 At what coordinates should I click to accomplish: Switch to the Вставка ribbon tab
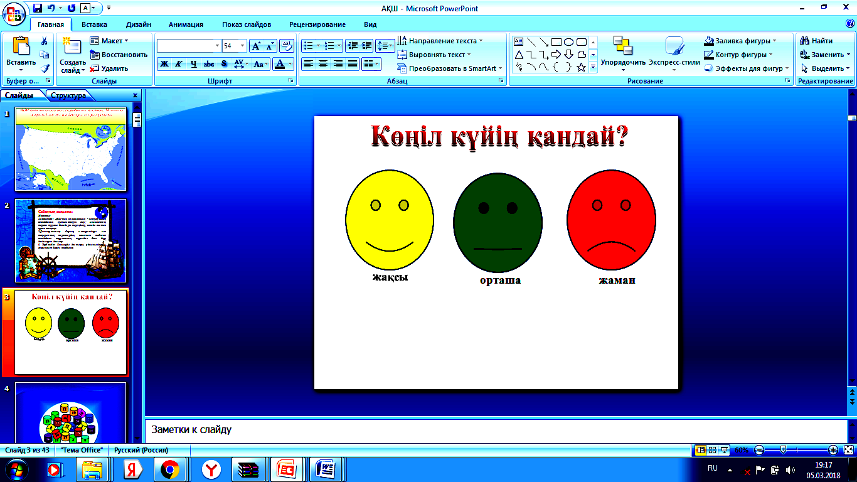point(94,24)
